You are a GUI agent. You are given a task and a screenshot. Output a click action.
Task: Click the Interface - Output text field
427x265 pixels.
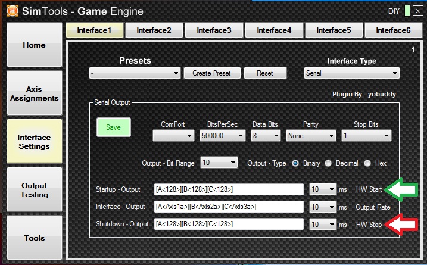coord(229,207)
